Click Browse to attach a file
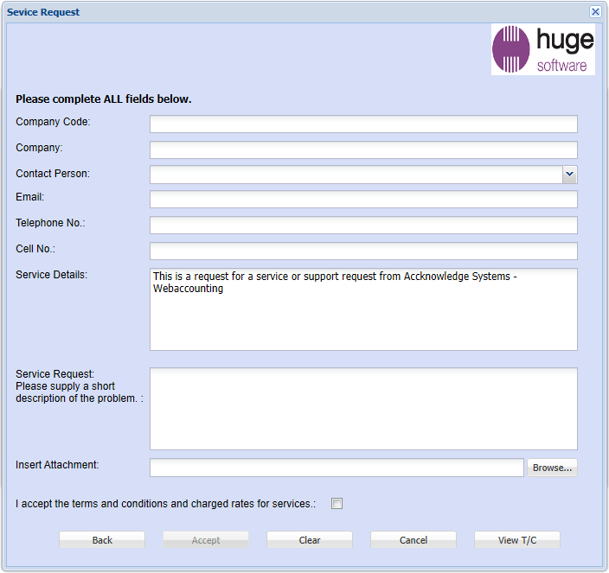Image resolution: width=609 pixels, height=573 pixels. (x=552, y=468)
